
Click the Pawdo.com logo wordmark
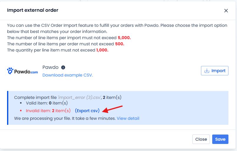26,72
